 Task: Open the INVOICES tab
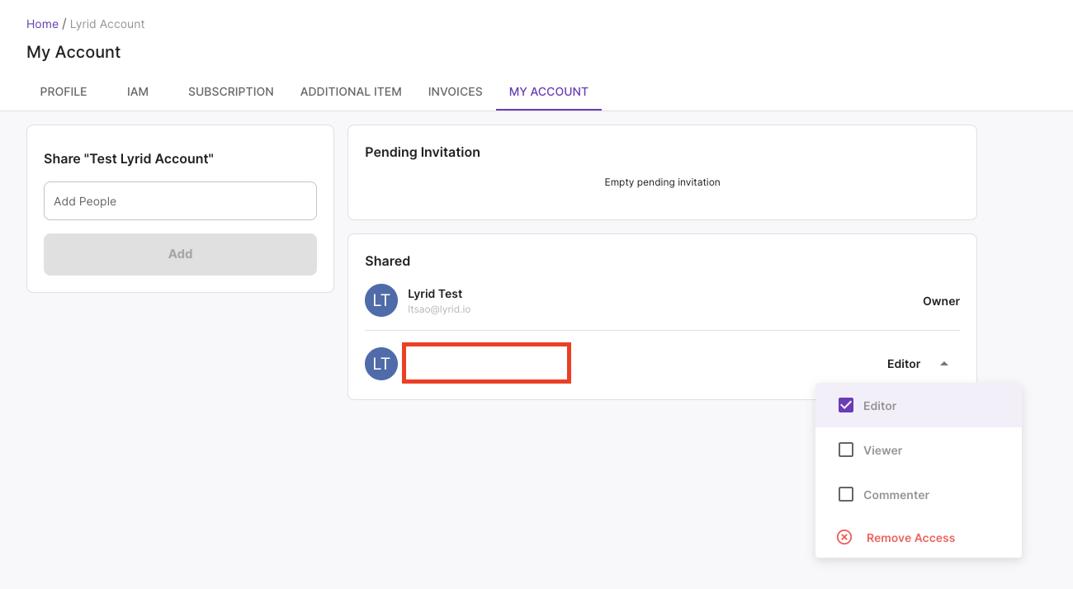(455, 92)
